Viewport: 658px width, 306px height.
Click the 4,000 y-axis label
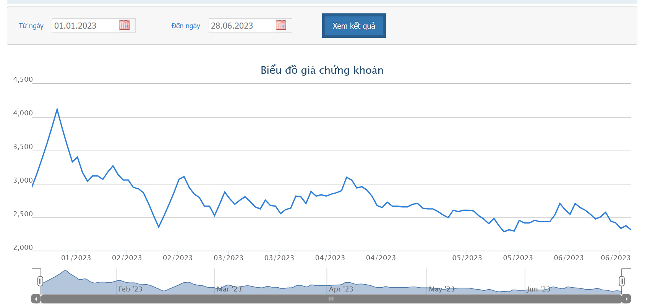click(23, 113)
